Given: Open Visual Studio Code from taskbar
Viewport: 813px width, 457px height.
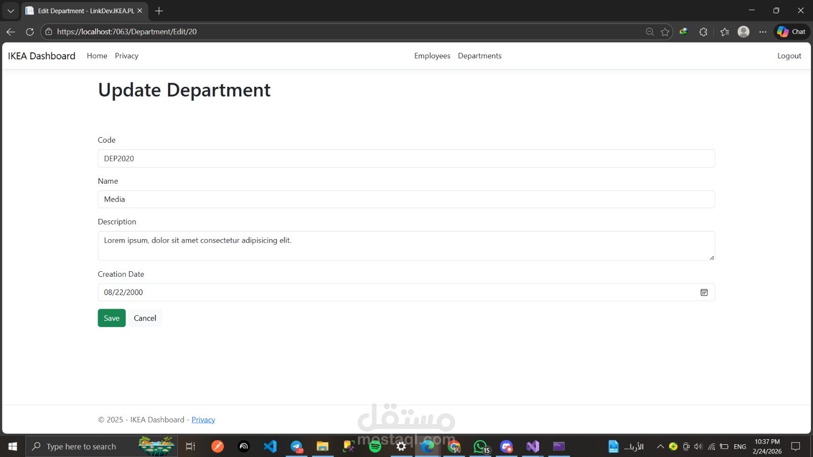Looking at the screenshot, I should coord(270,446).
